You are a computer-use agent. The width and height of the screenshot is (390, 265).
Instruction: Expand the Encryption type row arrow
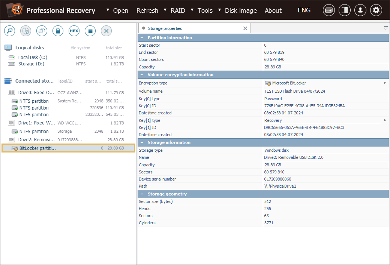[385, 83]
